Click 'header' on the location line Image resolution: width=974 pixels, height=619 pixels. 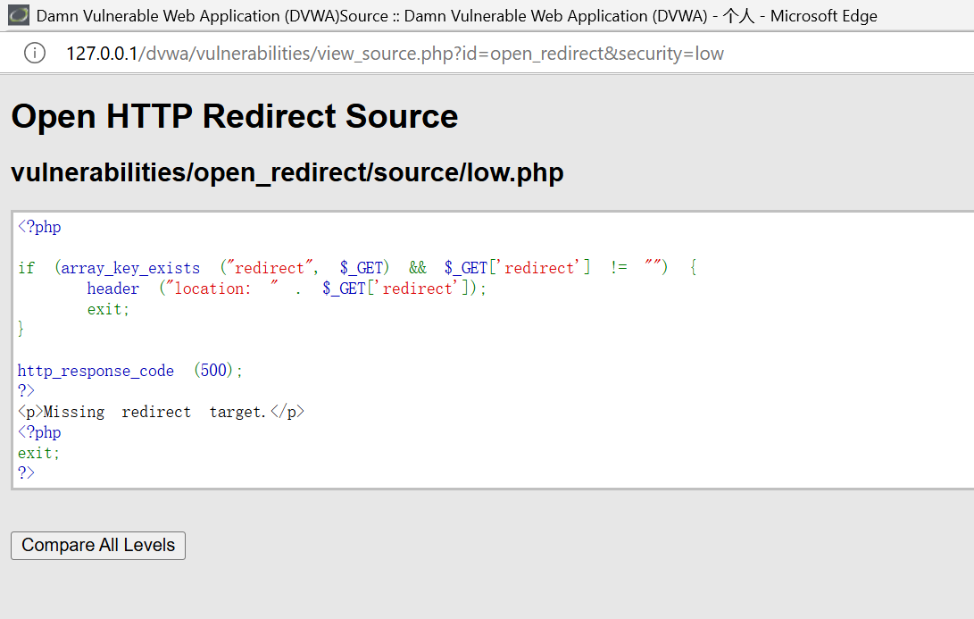(x=113, y=289)
